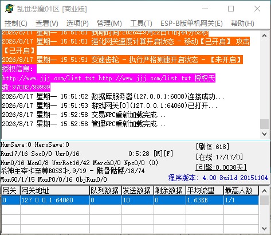Click the sent data cell showing 10
This screenshot has width=271, height=235.
pyautogui.click(x=138, y=200)
